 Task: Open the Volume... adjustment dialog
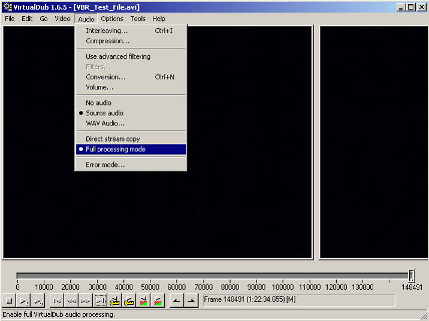(x=131, y=87)
